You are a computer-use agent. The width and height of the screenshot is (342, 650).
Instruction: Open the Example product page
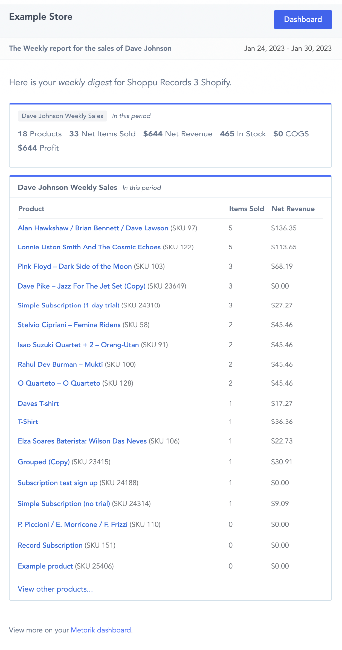[45, 566]
